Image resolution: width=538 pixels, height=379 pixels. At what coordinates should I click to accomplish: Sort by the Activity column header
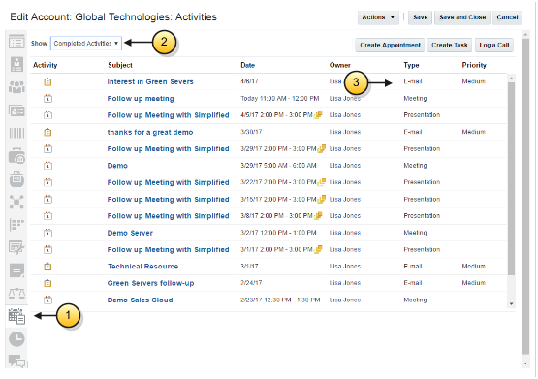click(x=45, y=65)
